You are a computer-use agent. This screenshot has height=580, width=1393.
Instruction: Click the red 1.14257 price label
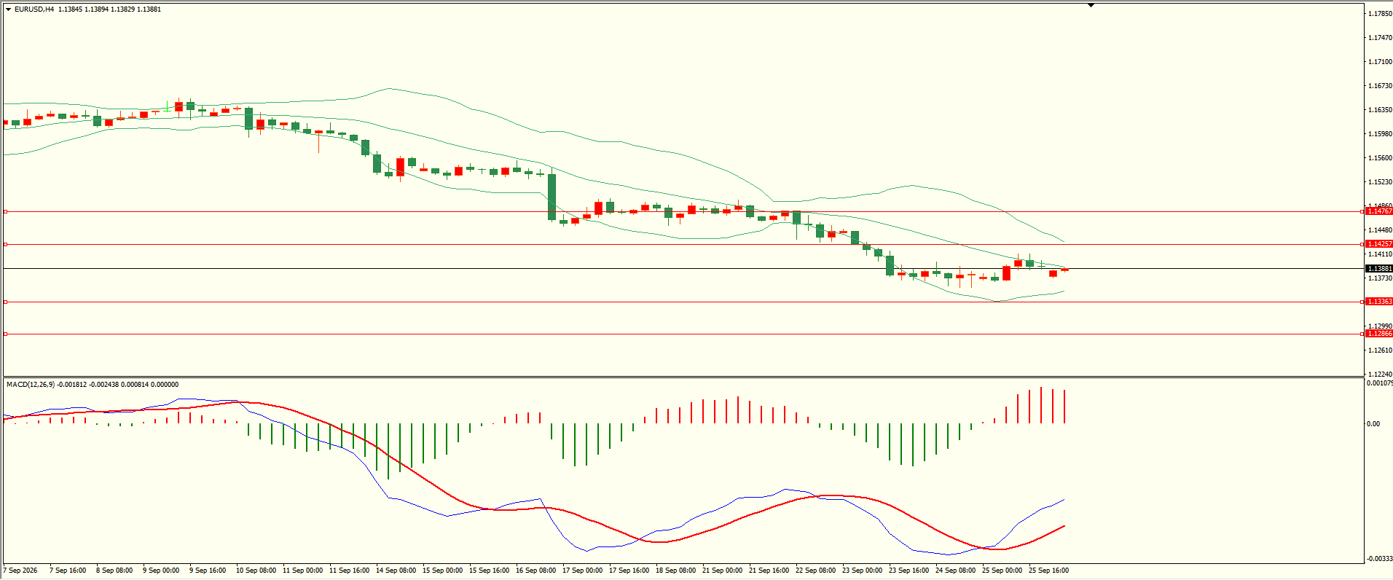(x=1378, y=244)
